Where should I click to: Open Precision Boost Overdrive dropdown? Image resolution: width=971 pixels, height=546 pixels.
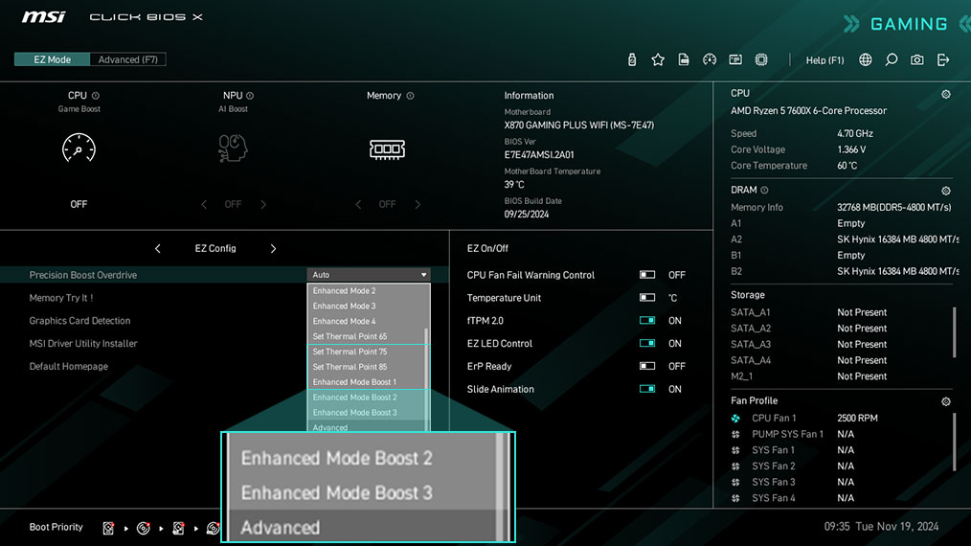click(x=369, y=275)
